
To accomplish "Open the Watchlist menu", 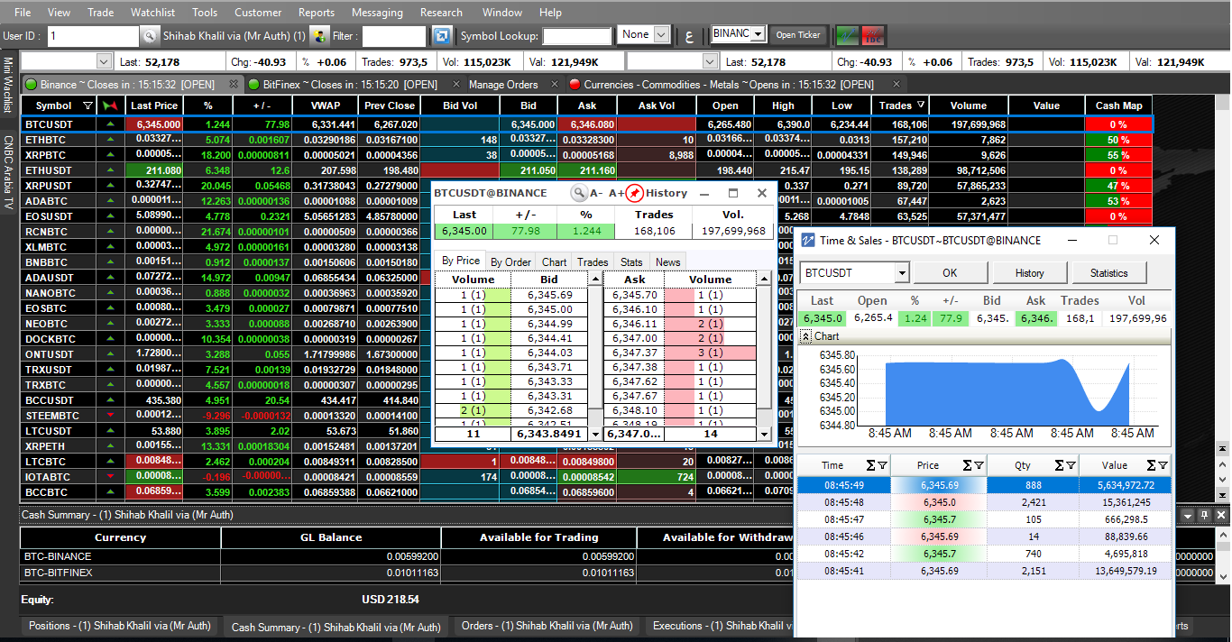I will [x=152, y=13].
